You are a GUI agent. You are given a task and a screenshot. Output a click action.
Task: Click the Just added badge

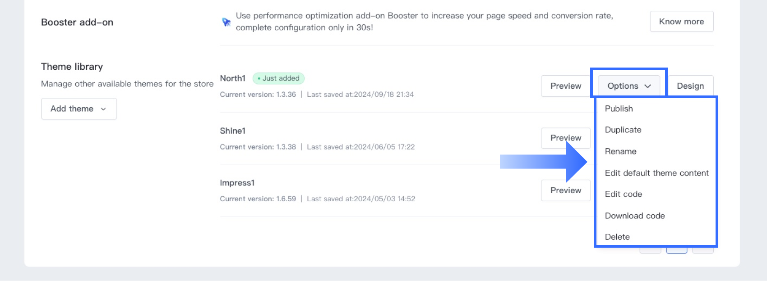278,78
